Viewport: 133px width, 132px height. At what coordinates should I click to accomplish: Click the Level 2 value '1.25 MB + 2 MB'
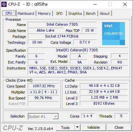click(104, 97)
